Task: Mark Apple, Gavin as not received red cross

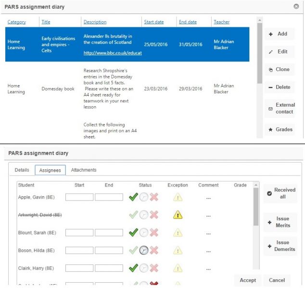Action: pos(154,197)
